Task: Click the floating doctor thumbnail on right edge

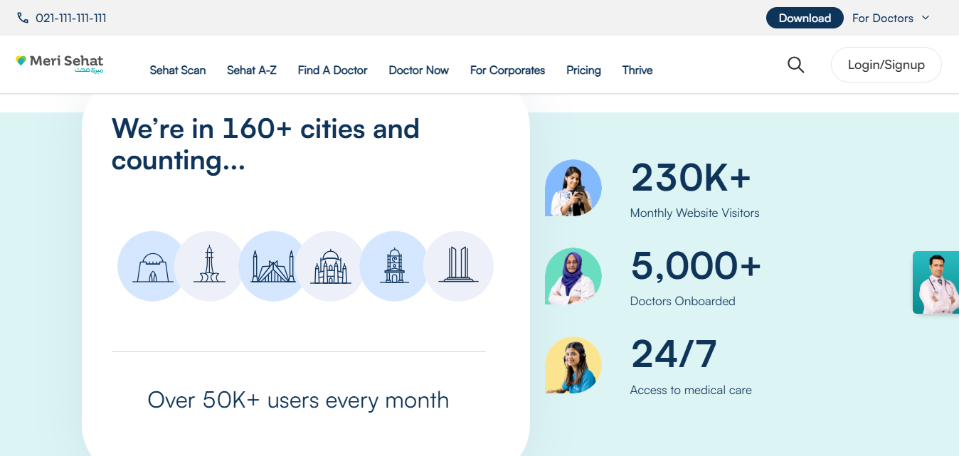Action: tap(936, 282)
